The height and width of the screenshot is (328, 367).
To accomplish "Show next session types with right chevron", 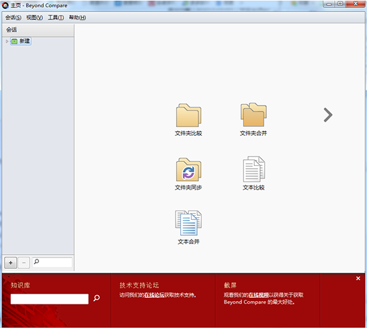I will 328,115.
